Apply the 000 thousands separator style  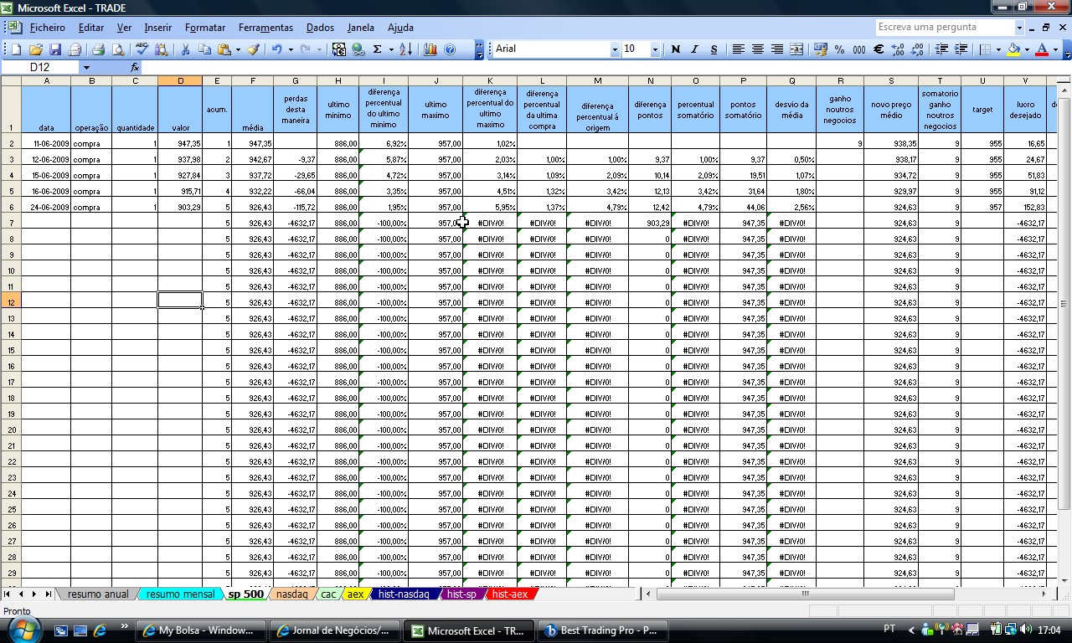tap(859, 49)
